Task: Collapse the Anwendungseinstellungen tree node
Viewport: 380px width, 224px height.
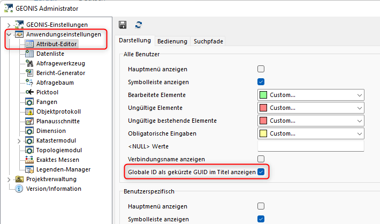Action: coord(10,34)
